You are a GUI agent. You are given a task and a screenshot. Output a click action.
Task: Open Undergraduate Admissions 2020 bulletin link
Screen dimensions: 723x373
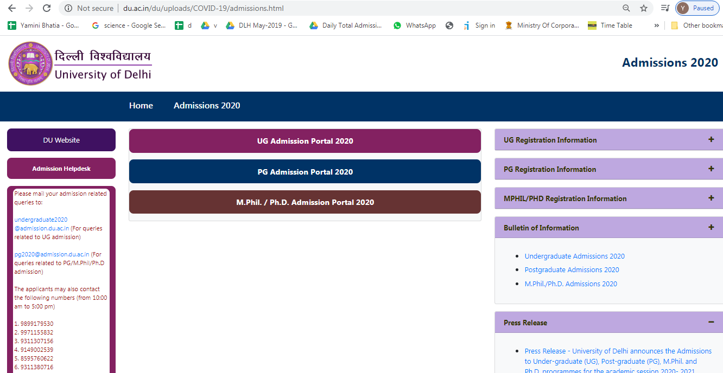[575, 256]
